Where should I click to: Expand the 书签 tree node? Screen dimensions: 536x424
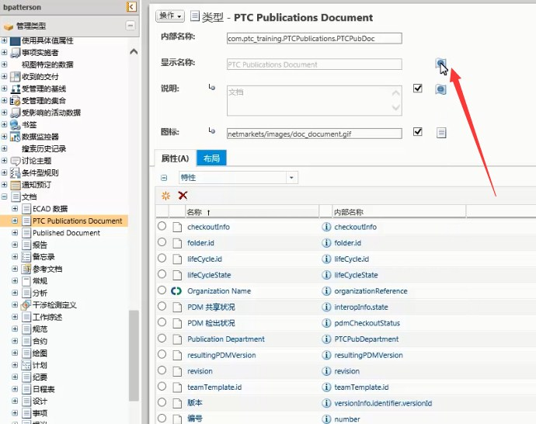(4, 124)
